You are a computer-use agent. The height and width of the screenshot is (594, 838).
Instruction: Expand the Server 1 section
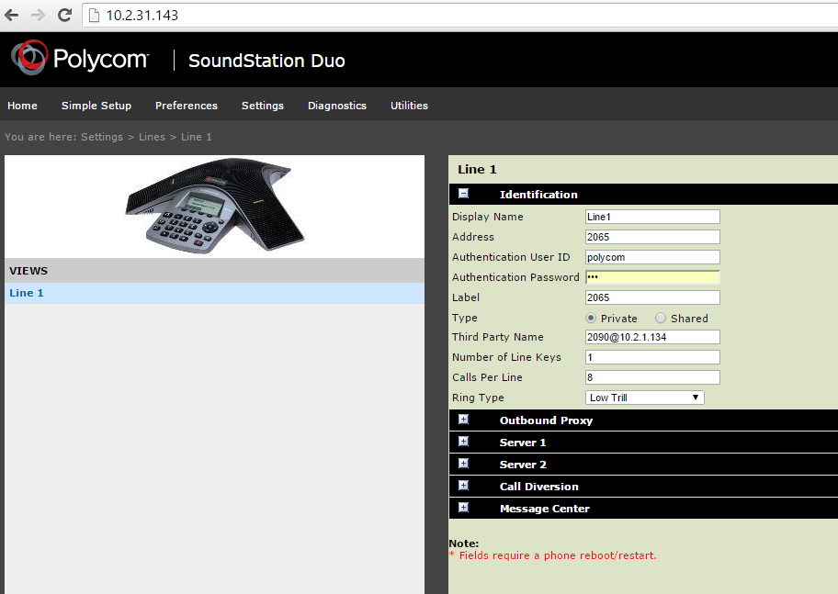coord(463,442)
